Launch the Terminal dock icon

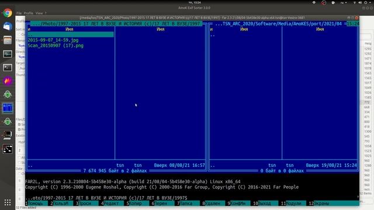(x=8, y=68)
